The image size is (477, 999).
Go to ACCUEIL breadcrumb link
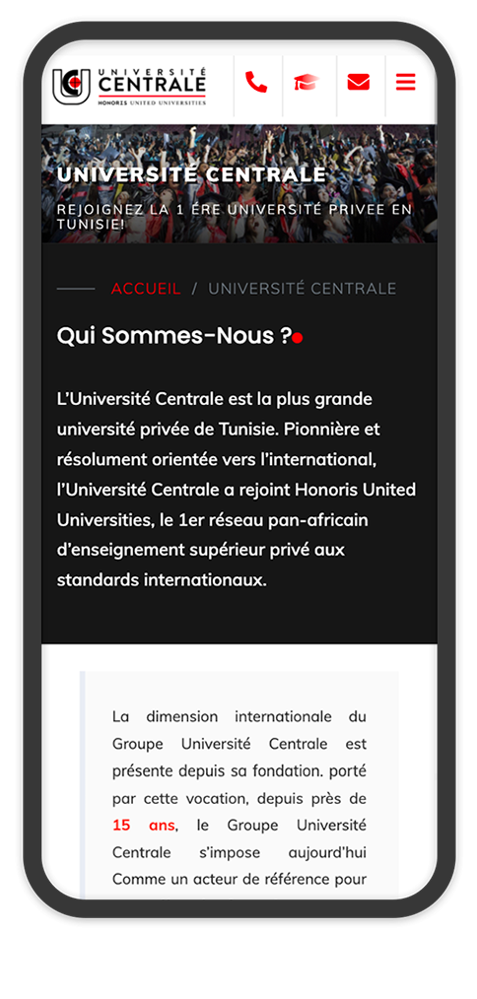[146, 289]
